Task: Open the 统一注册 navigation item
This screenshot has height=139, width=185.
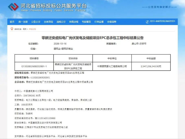Action: (x=23, y=22)
